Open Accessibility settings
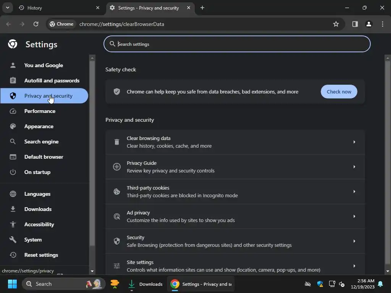Screen dimensions: 391x293 [44, 224]
